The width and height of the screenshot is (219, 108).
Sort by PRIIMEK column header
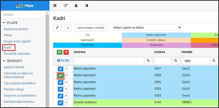pyautogui.click(x=187, y=52)
